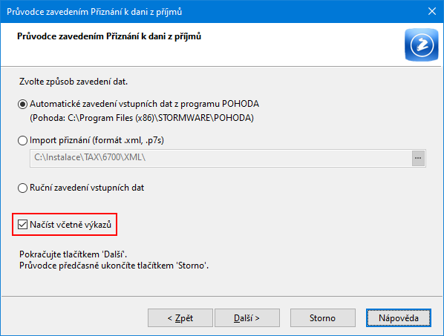
Task: Click the blue wizard logo icon
Action: (x=421, y=45)
